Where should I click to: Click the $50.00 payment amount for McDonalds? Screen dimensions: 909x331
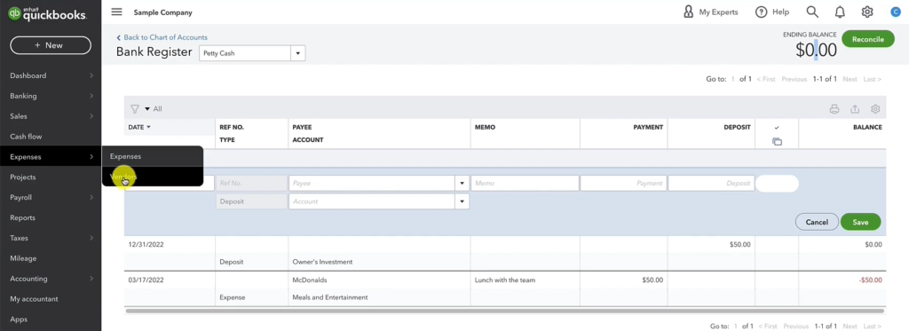[x=652, y=280]
